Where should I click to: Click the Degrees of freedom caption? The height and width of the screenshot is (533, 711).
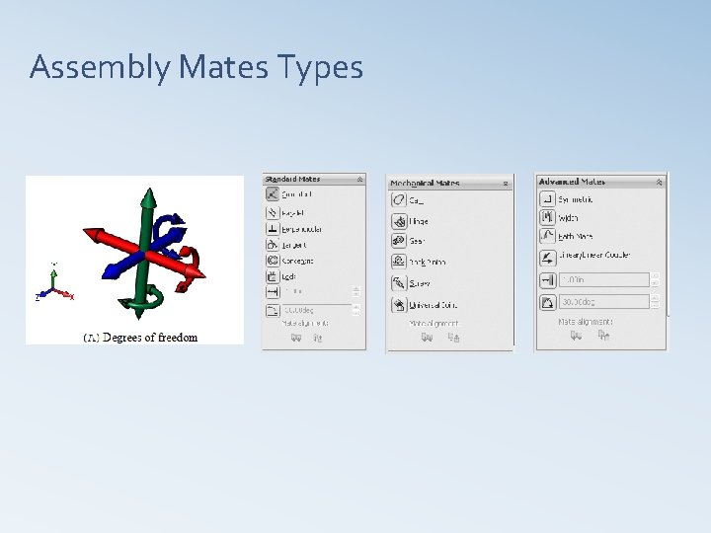140,338
